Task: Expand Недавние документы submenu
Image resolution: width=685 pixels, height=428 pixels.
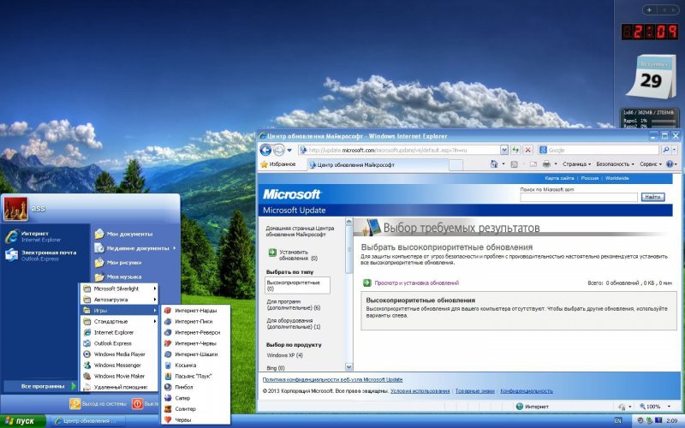Action: click(x=135, y=248)
